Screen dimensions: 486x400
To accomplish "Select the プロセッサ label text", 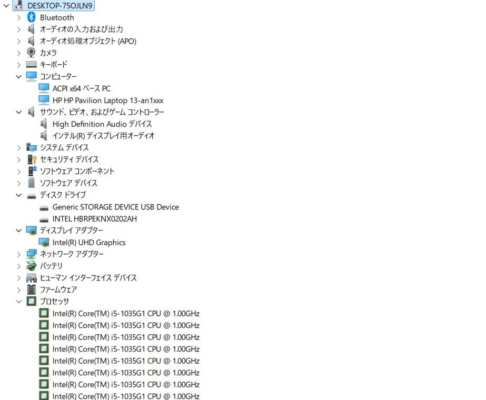I will coord(55,301).
